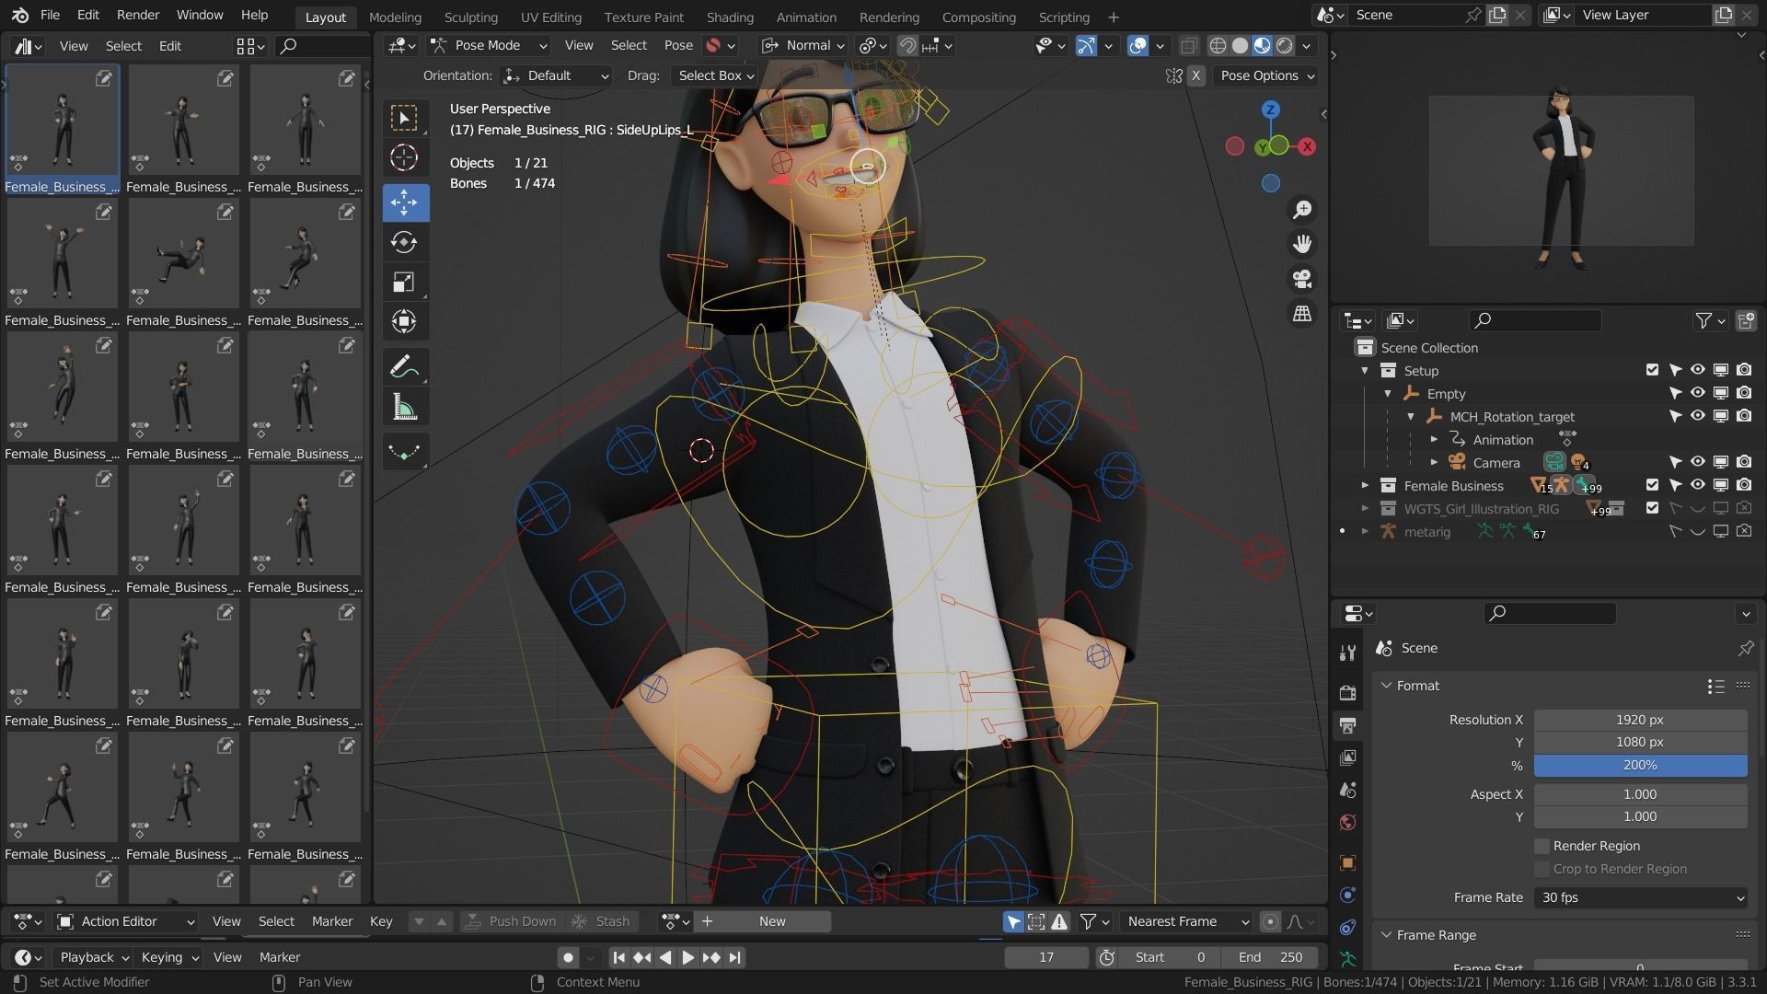Open the Pose Options dropdown
Viewport: 1767px width, 994px height.
(x=1265, y=75)
